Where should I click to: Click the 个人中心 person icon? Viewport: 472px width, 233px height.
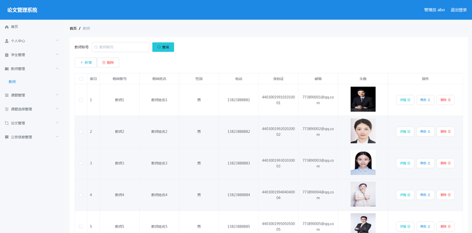coord(7,41)
